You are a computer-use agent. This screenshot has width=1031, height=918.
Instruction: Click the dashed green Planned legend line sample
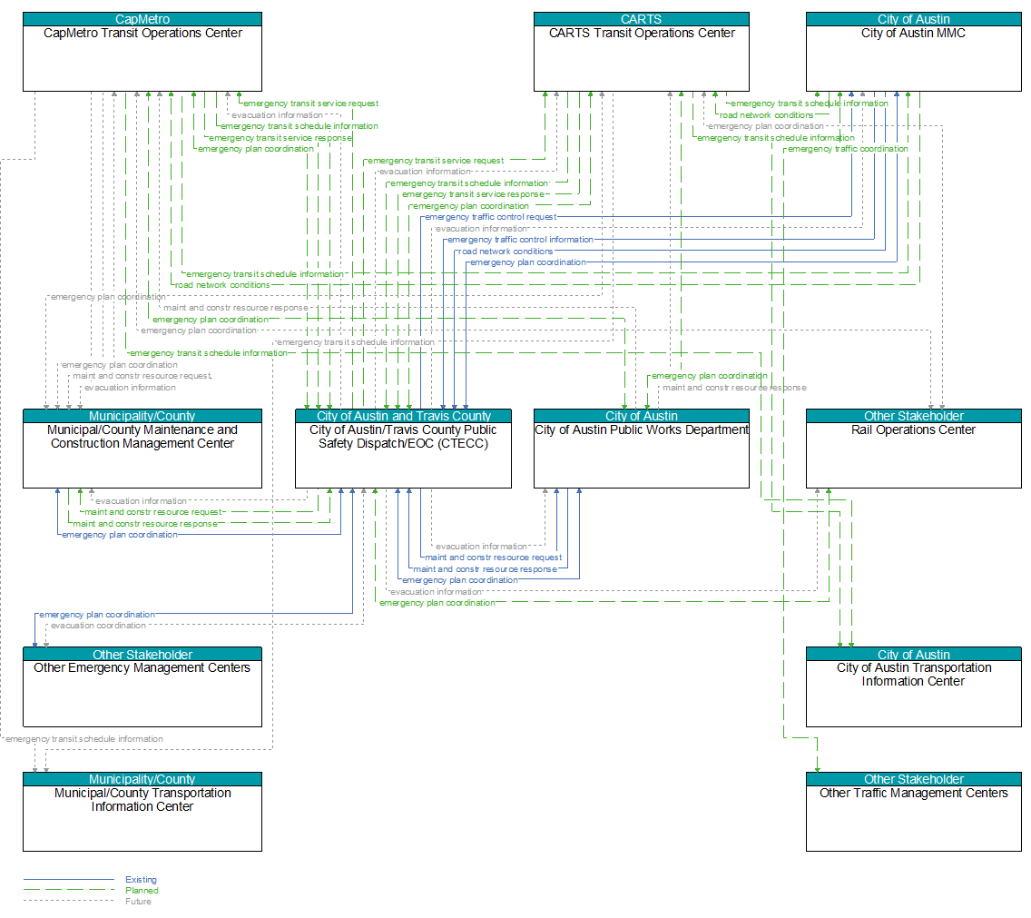pyautogui.click(x=69, y=891)
